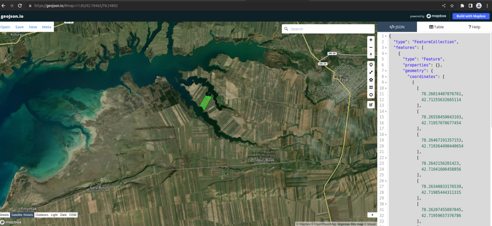Screen dimensions: 492x226
Task: Click the Toguz-Bulak label on the map
Action: (264, 160)
